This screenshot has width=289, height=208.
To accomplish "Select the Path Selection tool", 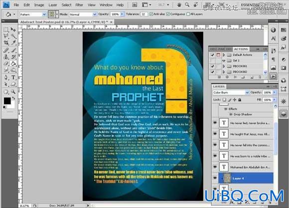I will coord(6,84).
